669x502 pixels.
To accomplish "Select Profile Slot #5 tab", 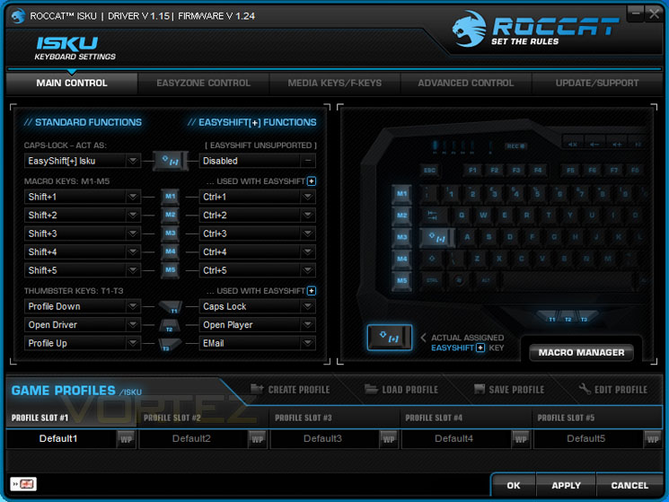I will click(x=597, y=418).
